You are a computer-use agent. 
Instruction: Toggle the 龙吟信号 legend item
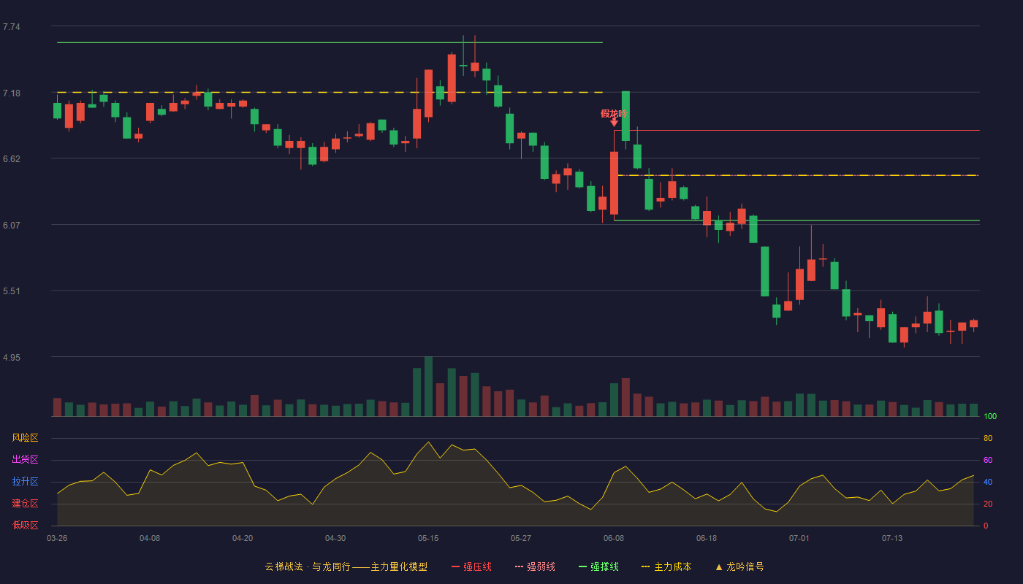739,566
